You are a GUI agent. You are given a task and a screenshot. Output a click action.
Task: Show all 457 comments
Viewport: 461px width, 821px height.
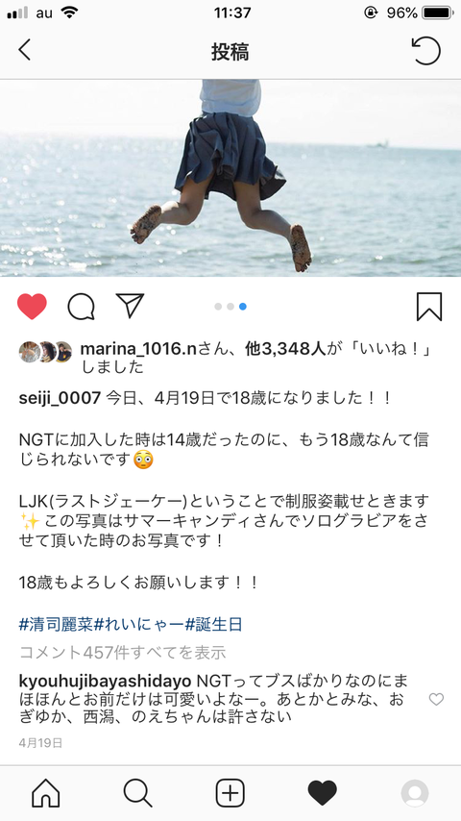[122, 653]
